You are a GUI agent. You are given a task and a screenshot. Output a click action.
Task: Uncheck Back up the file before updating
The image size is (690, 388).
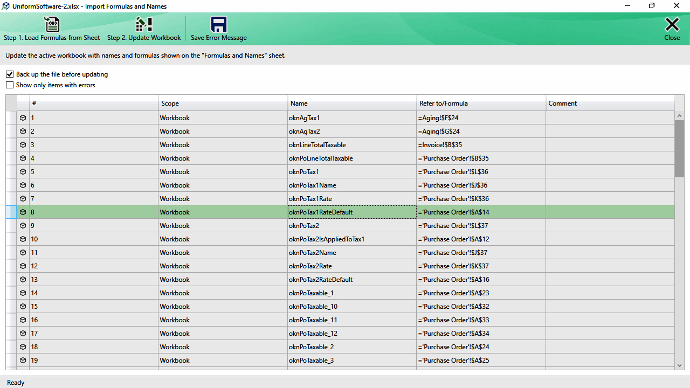[10, 74]
